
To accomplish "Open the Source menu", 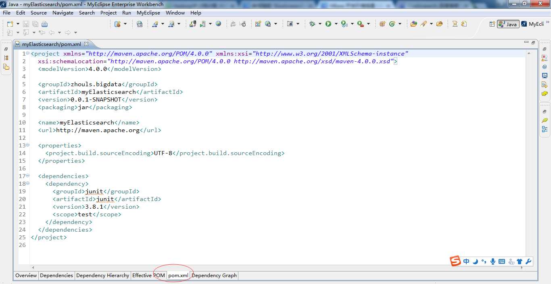I will [x=39, y=12].
